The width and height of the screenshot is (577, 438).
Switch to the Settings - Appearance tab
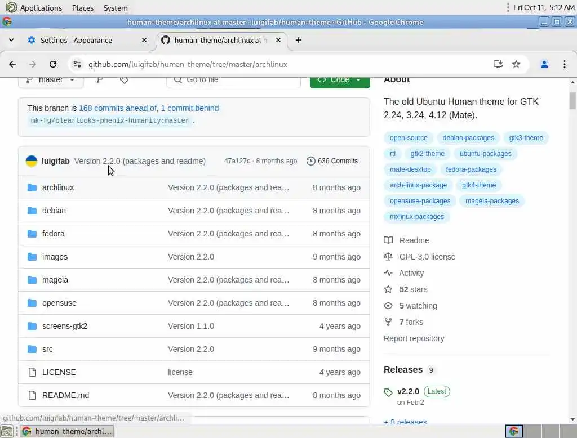[87, 40]
